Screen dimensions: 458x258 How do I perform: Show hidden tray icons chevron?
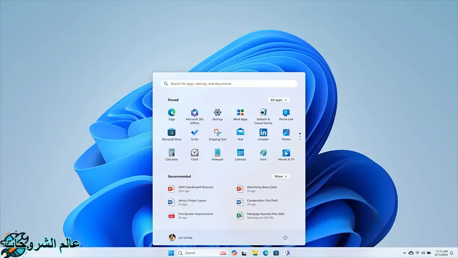[x=404, y=253]
